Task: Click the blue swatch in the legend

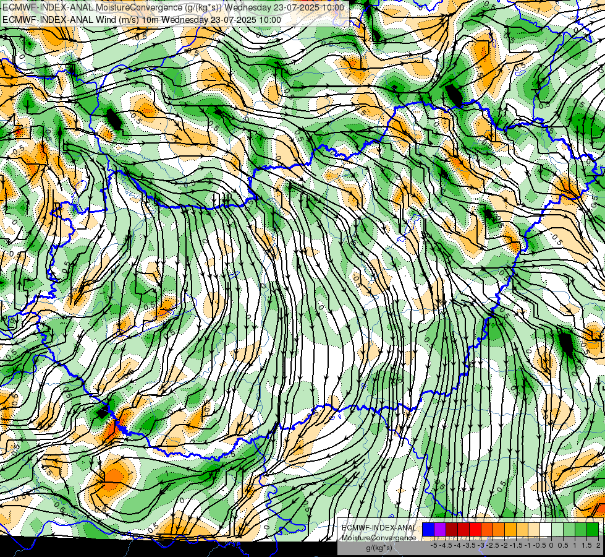Action: click(428, 530)
